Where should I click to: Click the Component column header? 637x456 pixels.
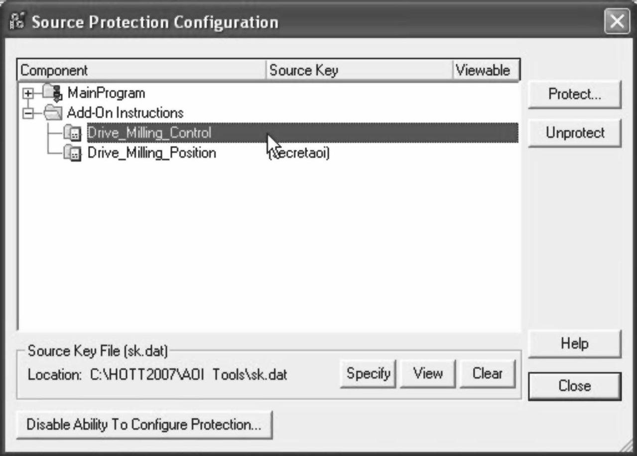[x=141, y=70]
